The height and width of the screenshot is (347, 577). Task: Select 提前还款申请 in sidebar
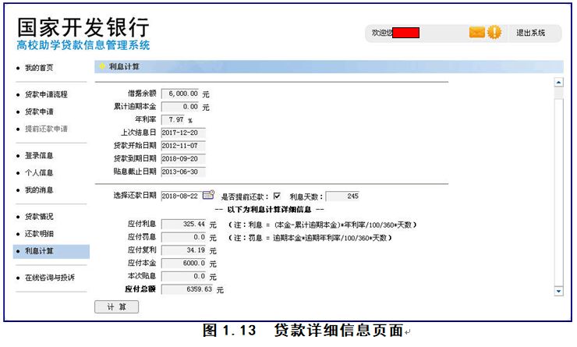(x=46, y=129)
